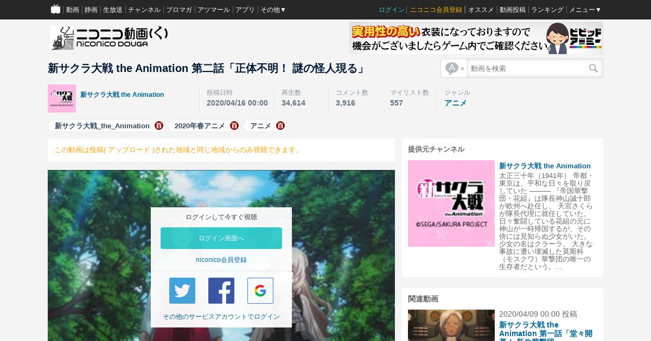This screenshot has width=651, height=341.
Task: Open dictionary icon for アニメ tag
Action: coord(280,126)
